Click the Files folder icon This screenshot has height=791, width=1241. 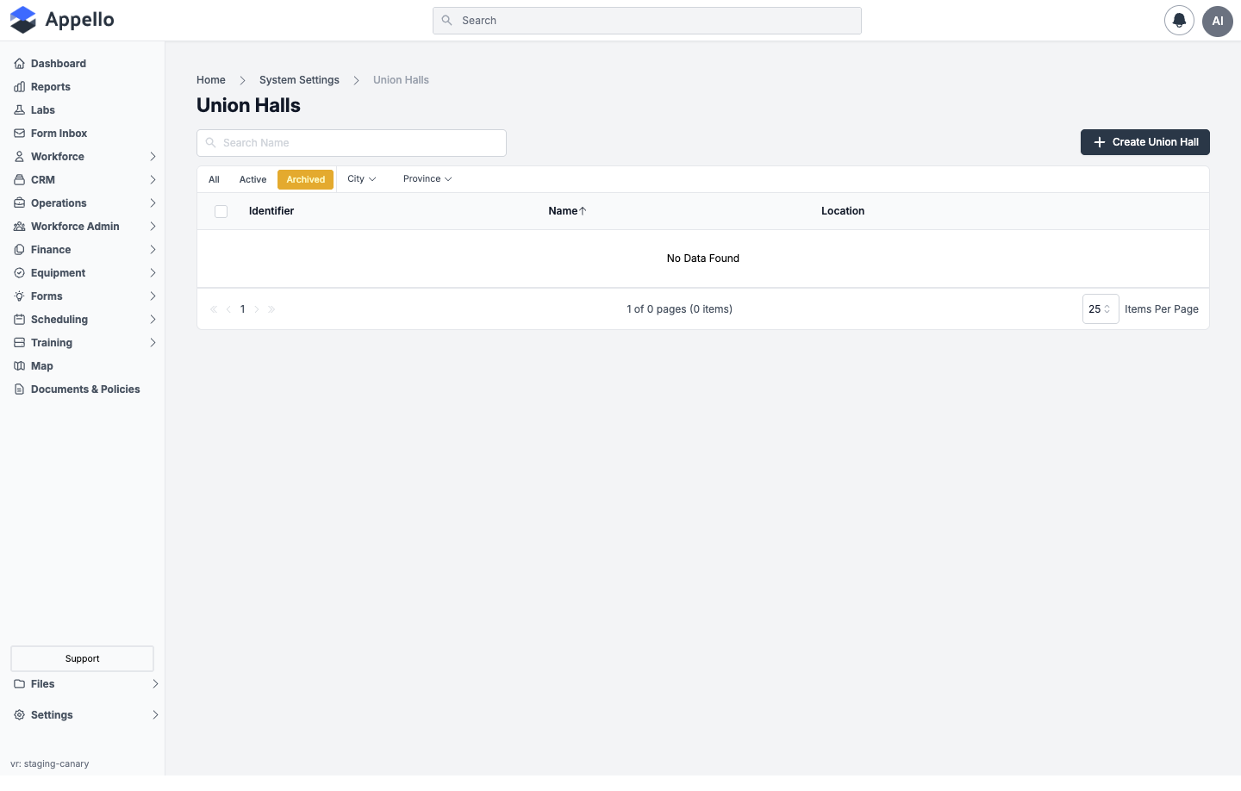(x=19, y=684)
